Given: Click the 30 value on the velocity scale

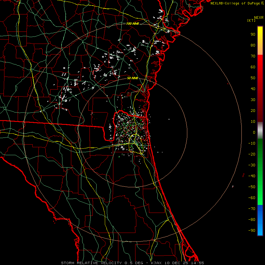Looking at the screenshot, I should click(253, 100).
